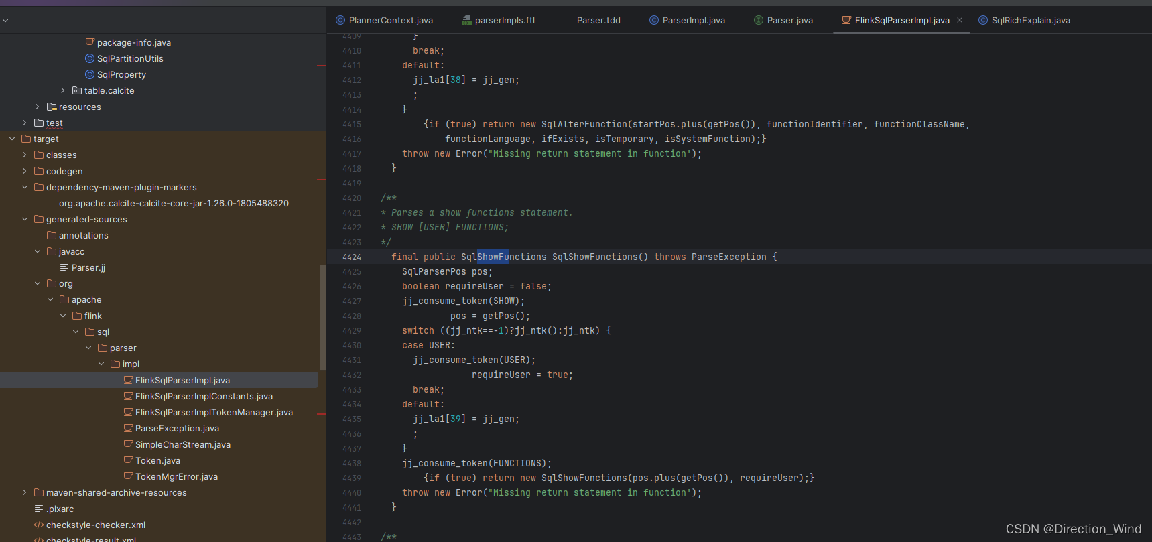Click the resources folder icon
This screenshot has height=542, width=1152.
(x=52, y=107)
